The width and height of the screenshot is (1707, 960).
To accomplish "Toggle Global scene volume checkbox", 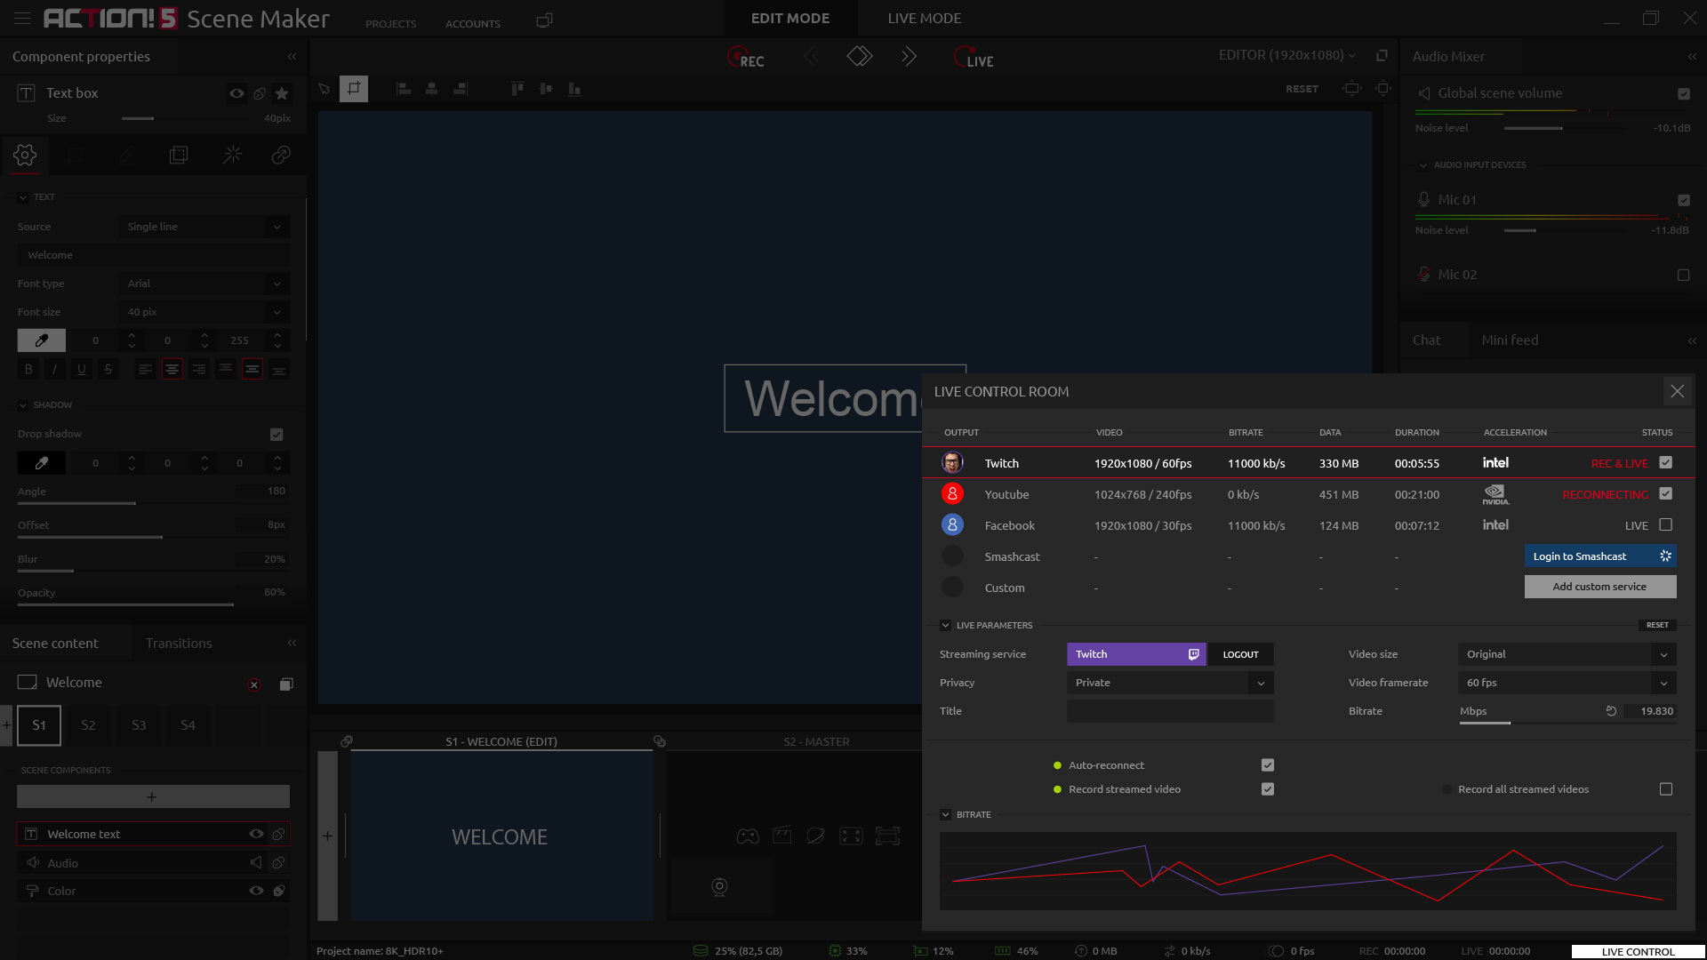I will click(1684, 93).
